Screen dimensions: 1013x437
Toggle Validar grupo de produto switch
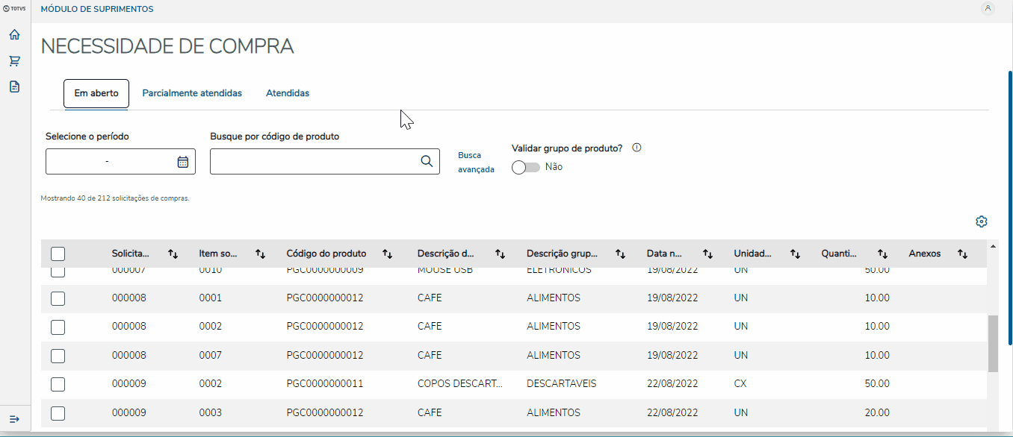coord(526,167)
